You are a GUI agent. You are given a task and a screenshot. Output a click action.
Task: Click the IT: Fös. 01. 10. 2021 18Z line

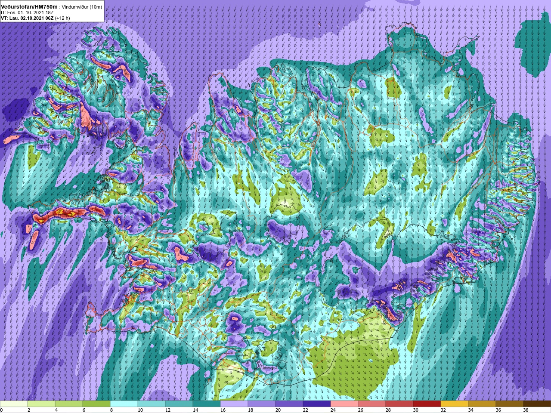tap(27, 12)
